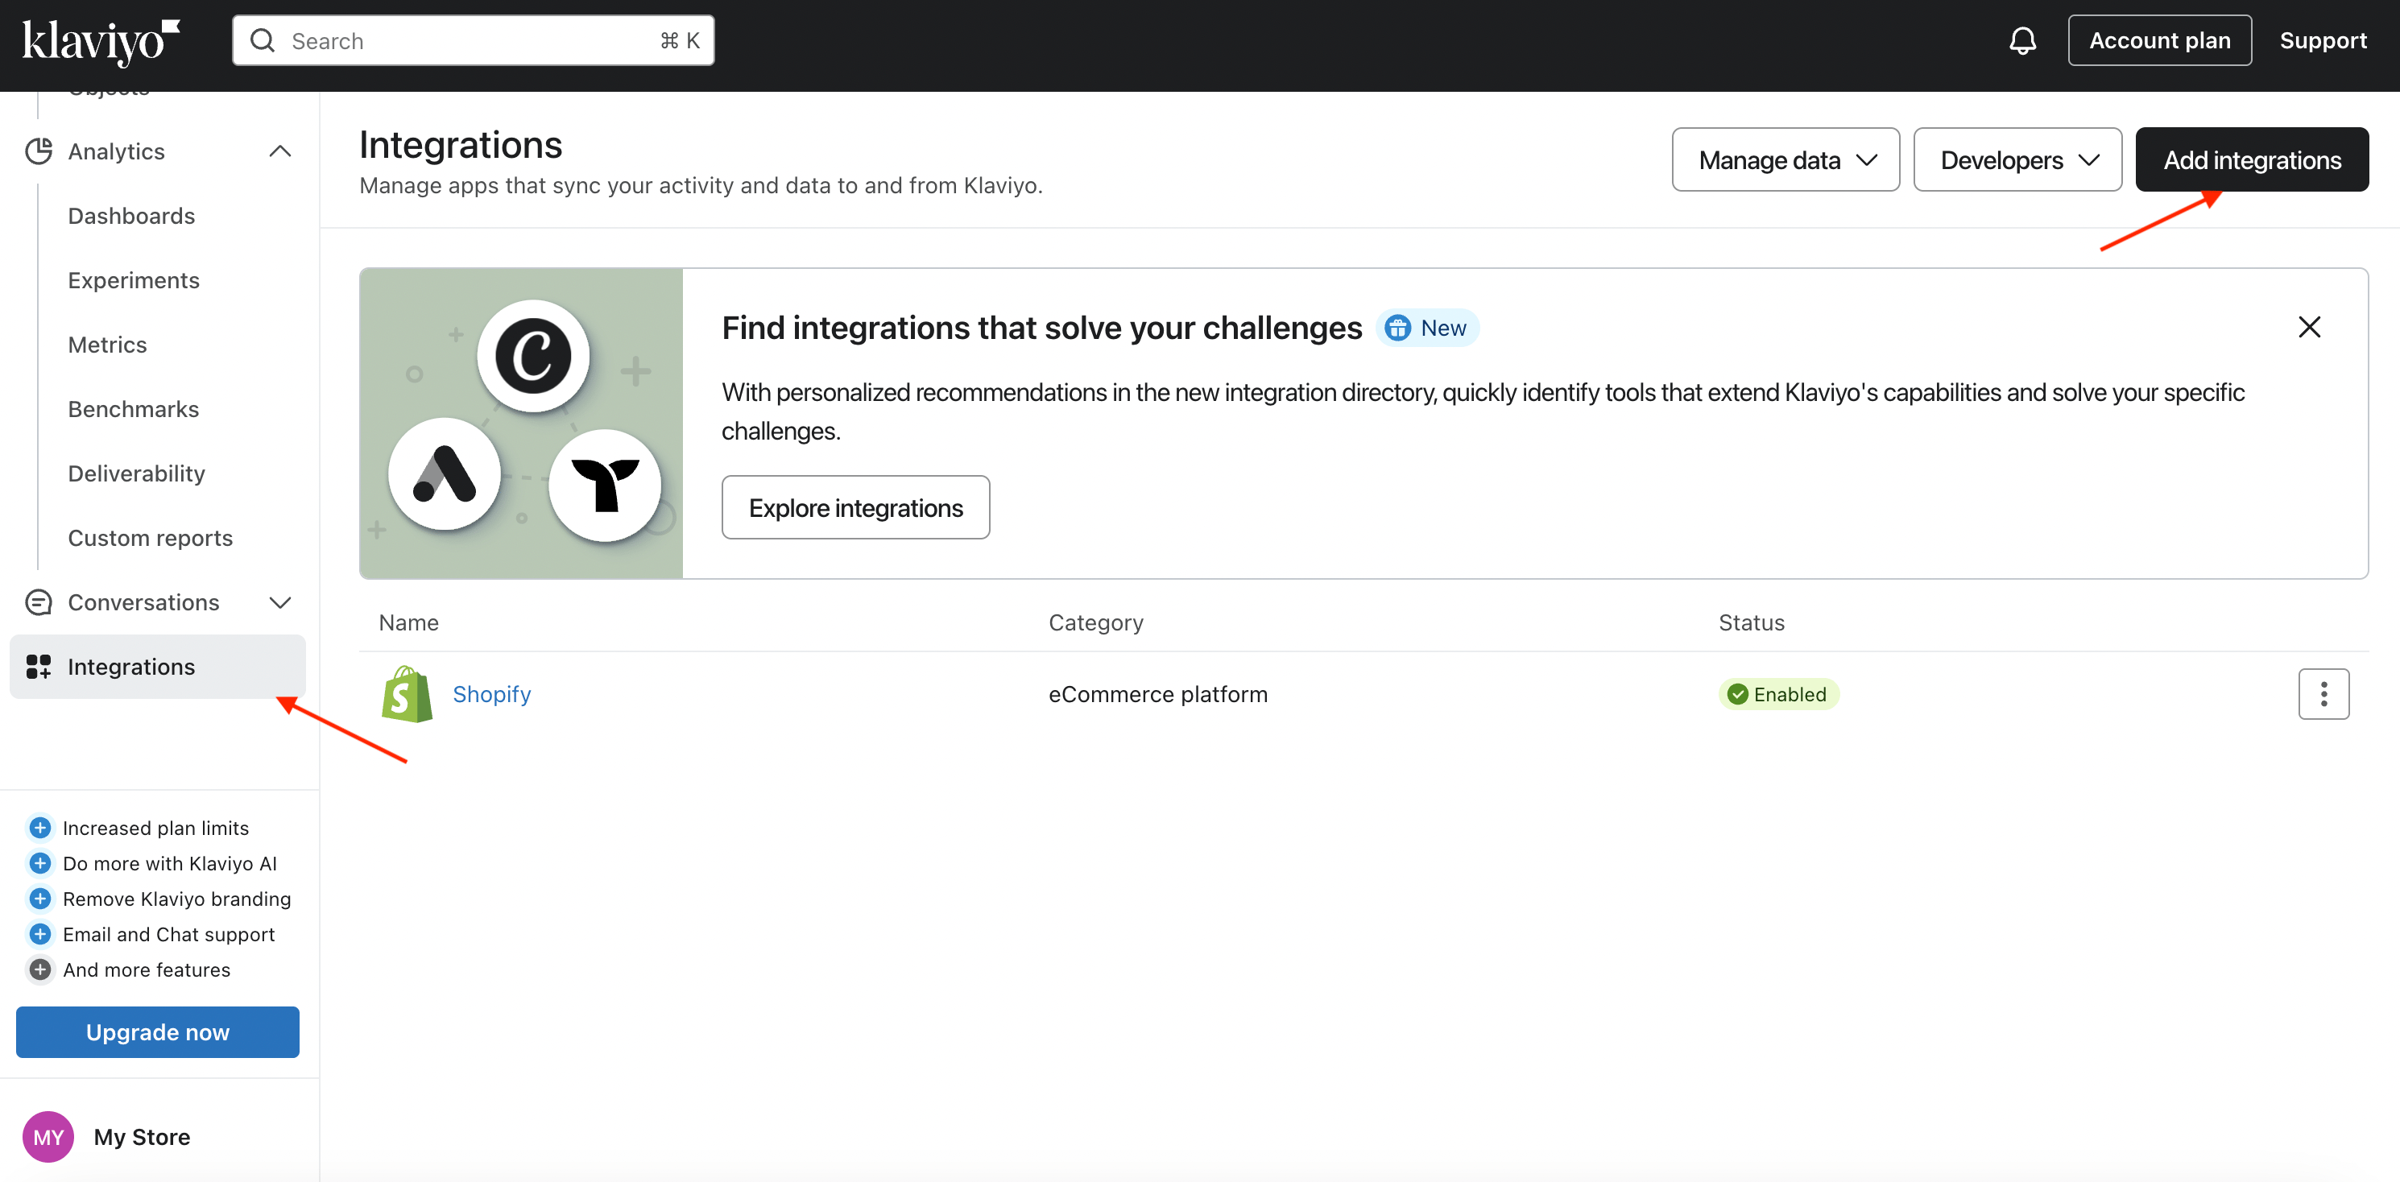This screenshot has width=2400, height=1182.
Task: Open the Manage data dropdown
Action: [x=1786, y=159]
